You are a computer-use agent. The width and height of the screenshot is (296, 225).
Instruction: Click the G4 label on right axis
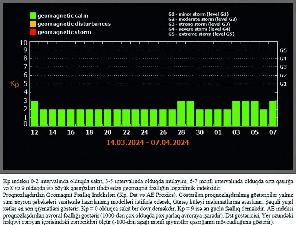coord(283,59)
